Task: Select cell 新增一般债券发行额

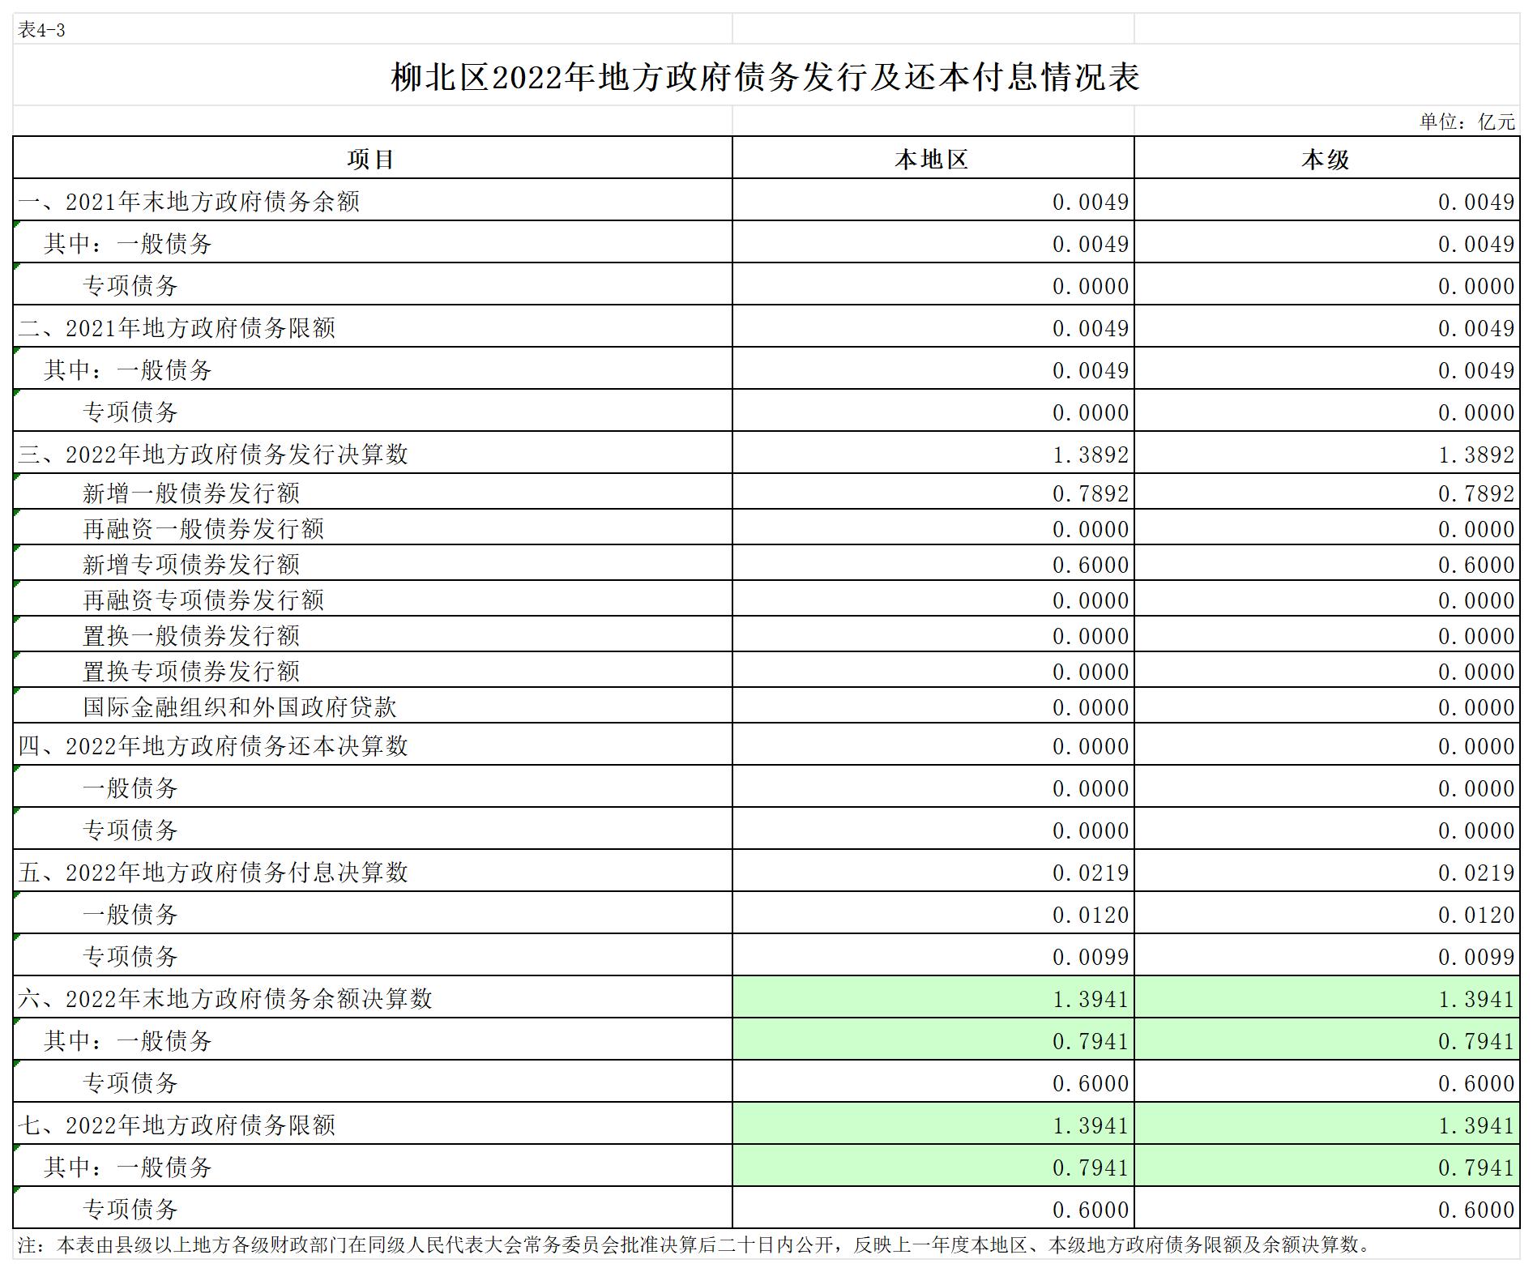Action: coord(372,492)
